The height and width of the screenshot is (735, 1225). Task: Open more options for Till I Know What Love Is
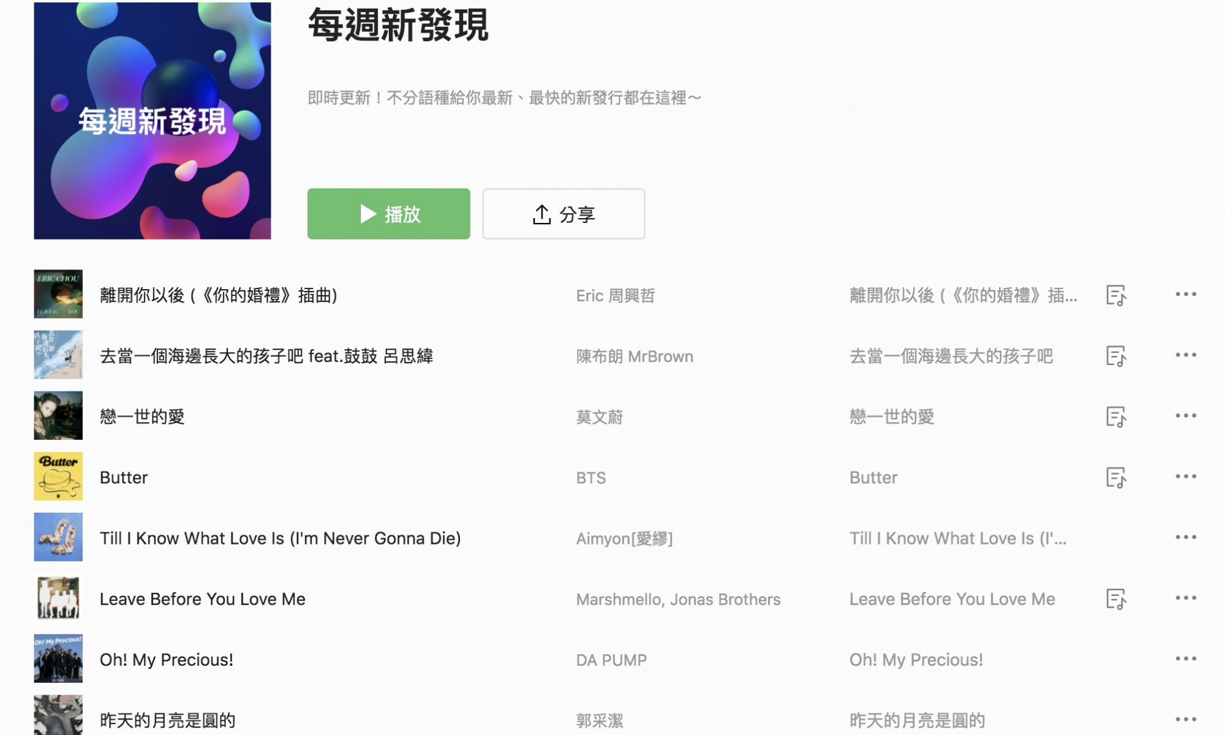coord(1186,537)
